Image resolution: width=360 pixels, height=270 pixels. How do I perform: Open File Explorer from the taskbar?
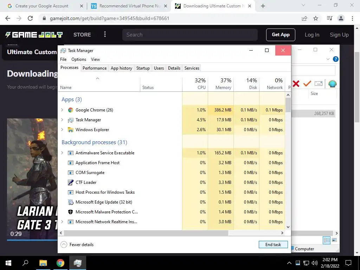click(43, 263)
